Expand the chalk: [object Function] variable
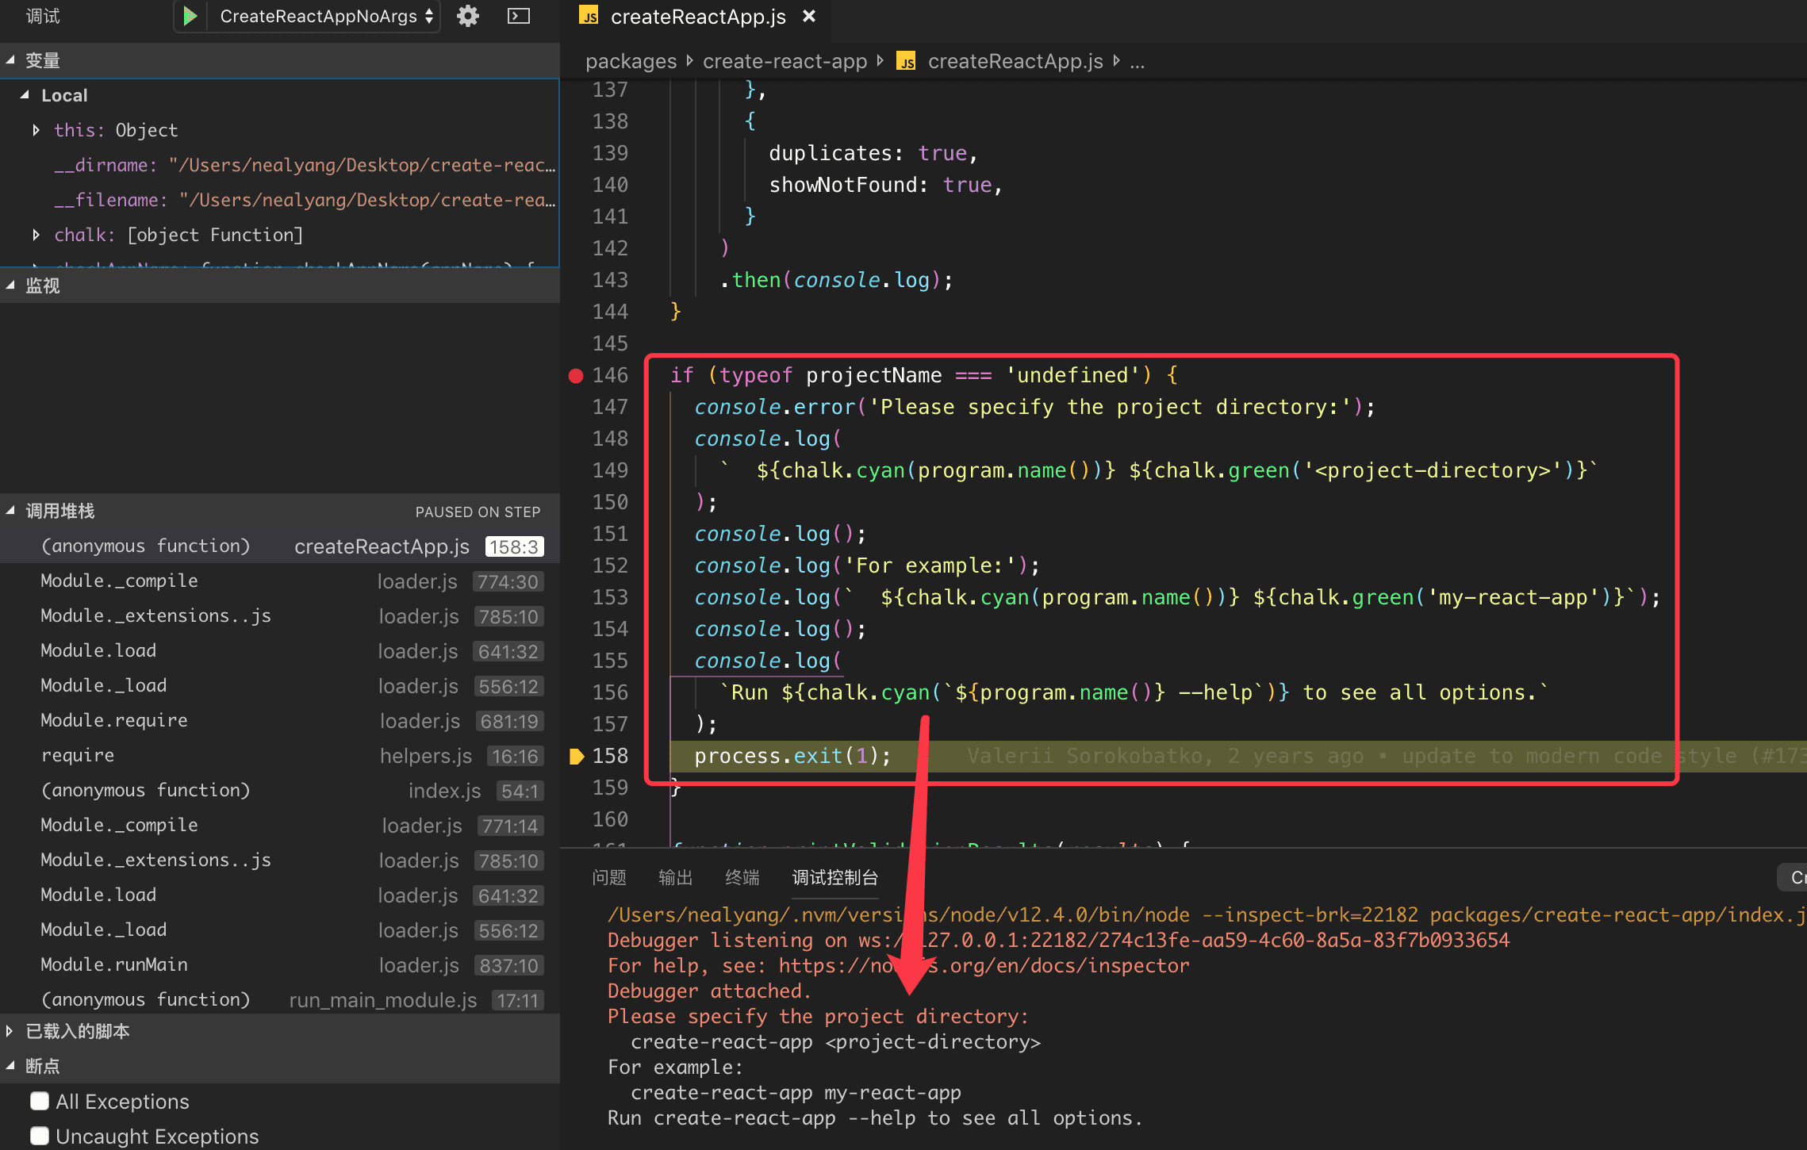The image size is (1807, 1150). (36, 235)
